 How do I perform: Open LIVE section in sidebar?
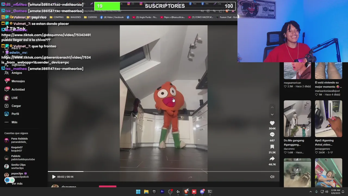pos(14,98)
